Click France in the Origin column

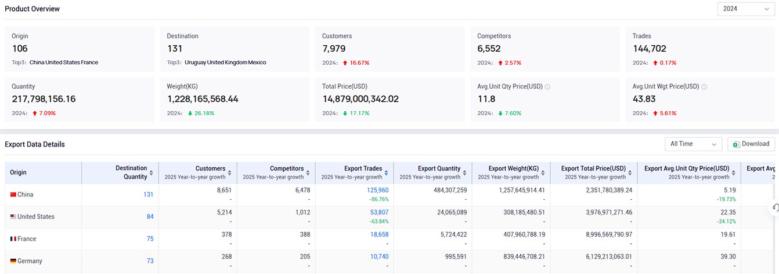(27, 239)
